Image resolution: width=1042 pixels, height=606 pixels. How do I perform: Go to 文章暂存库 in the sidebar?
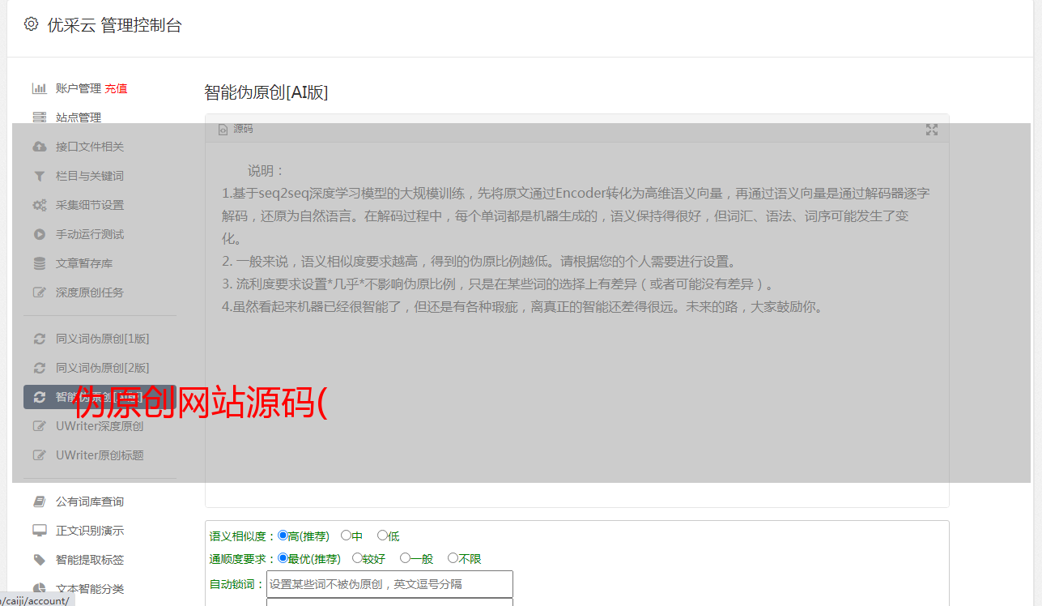(x=84, y=263)
